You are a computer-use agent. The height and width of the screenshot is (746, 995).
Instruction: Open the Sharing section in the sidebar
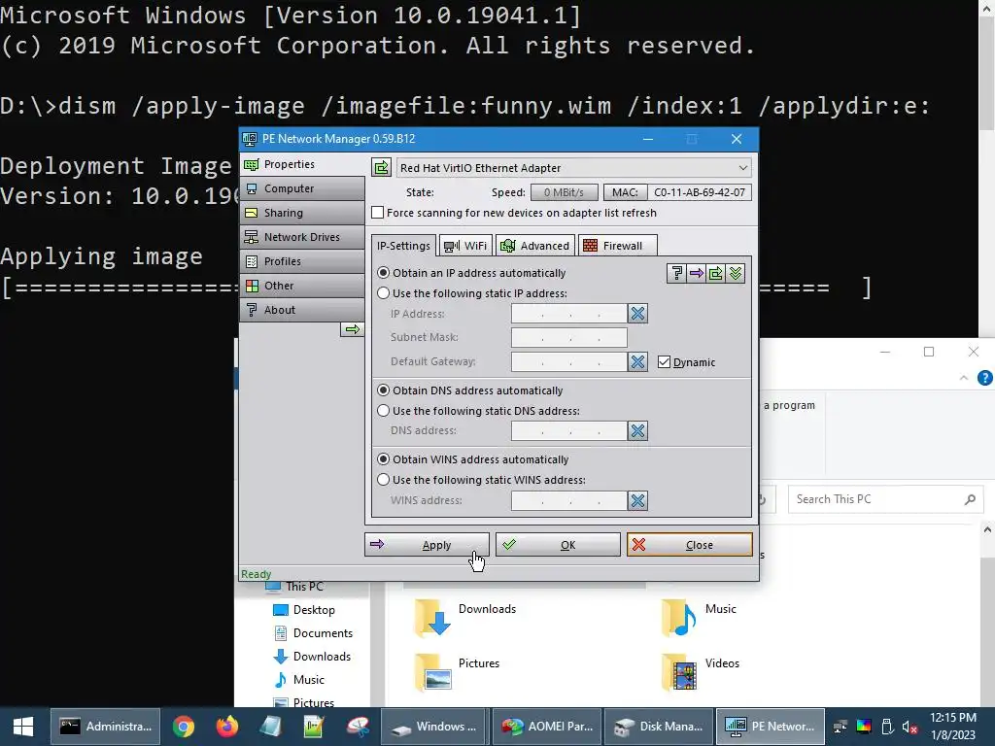coord(302,213)
